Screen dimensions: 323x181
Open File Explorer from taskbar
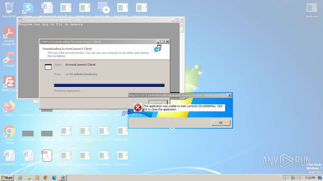[x=29, y=178]
